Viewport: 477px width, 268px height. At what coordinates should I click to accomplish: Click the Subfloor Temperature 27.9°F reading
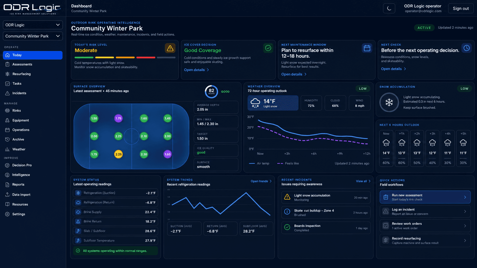click(x=150, y=241)
